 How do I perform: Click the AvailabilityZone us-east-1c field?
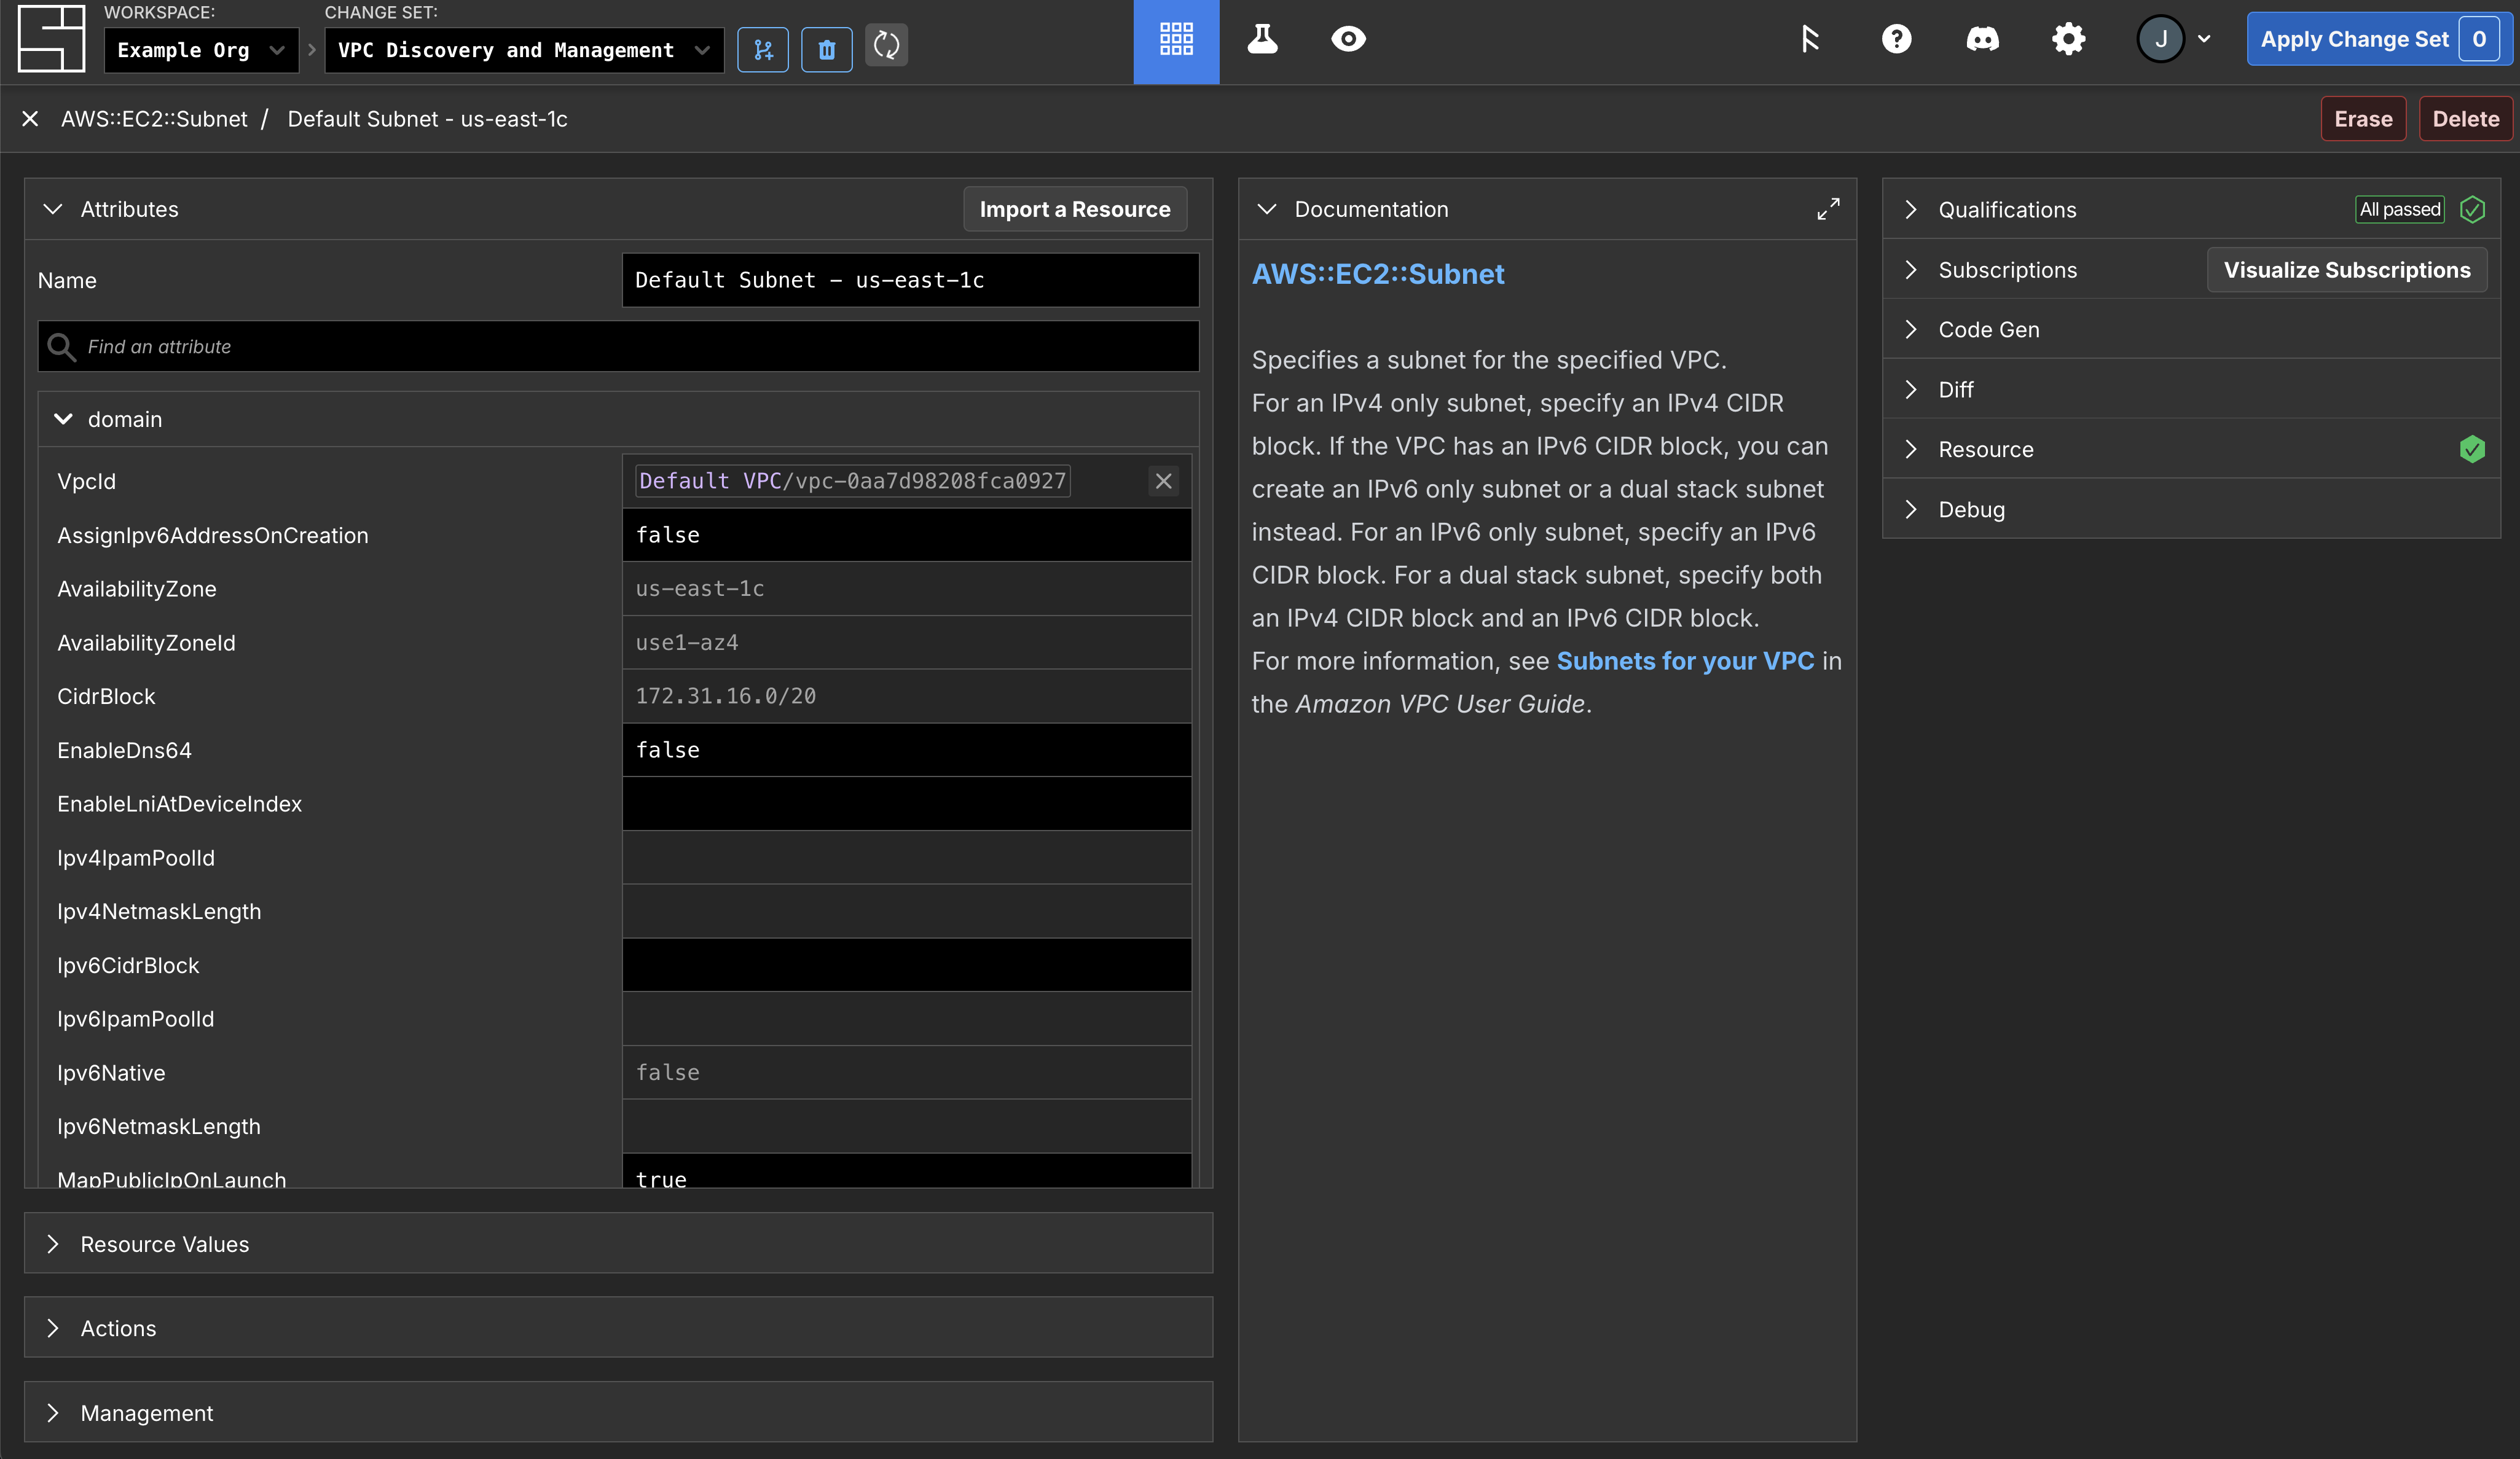click(907, 589)
